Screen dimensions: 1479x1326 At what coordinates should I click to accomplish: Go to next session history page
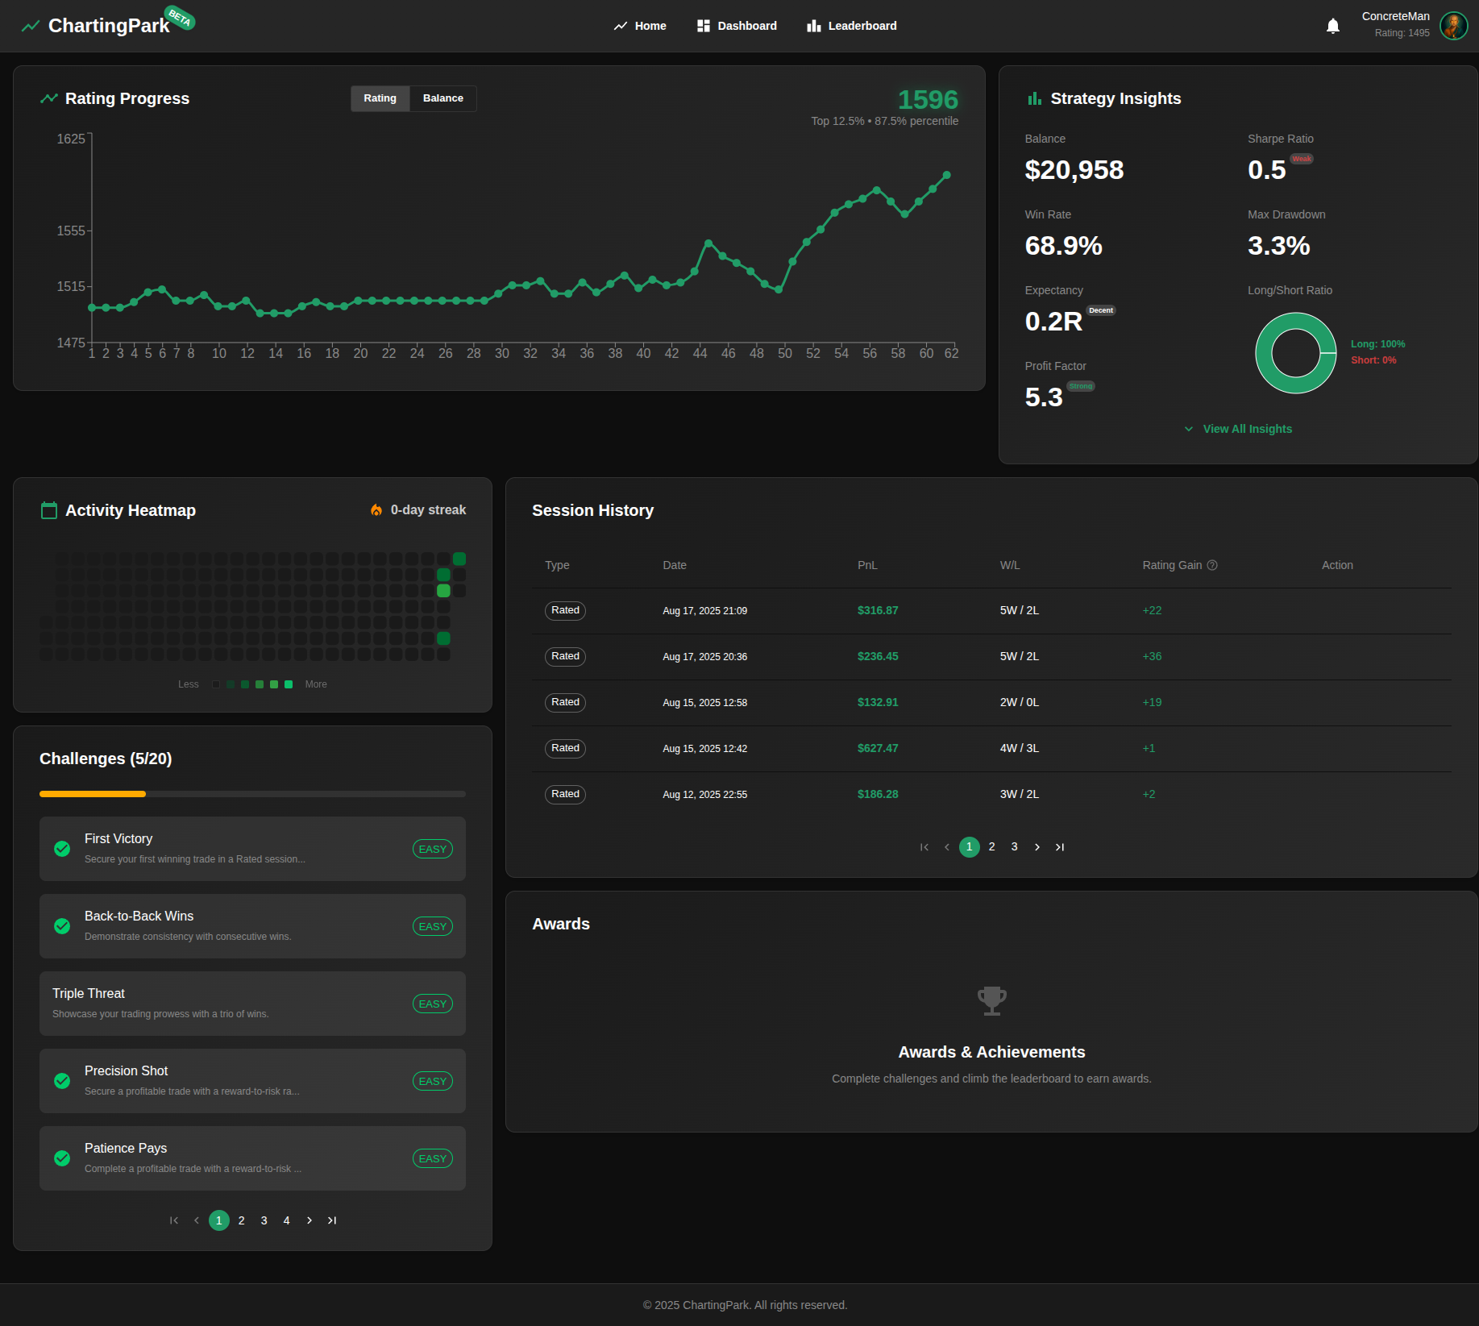[x=1037, y=847]
